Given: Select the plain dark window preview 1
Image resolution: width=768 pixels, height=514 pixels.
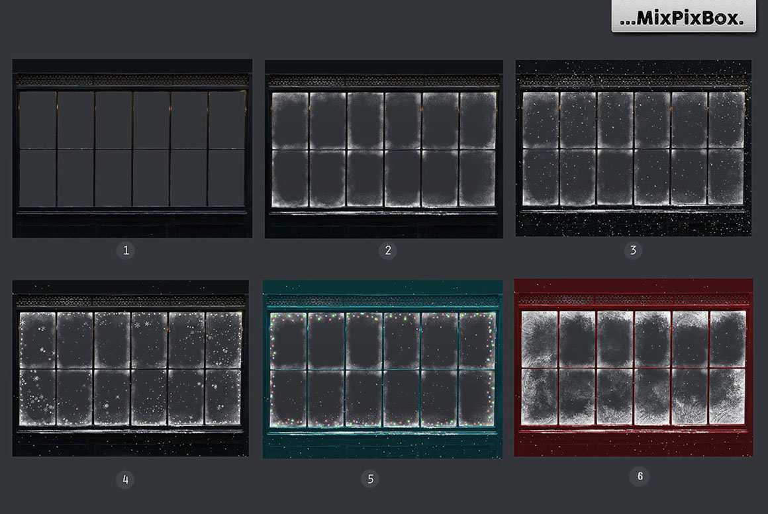Looking at the screenshot, I should (x=132, y=148).
